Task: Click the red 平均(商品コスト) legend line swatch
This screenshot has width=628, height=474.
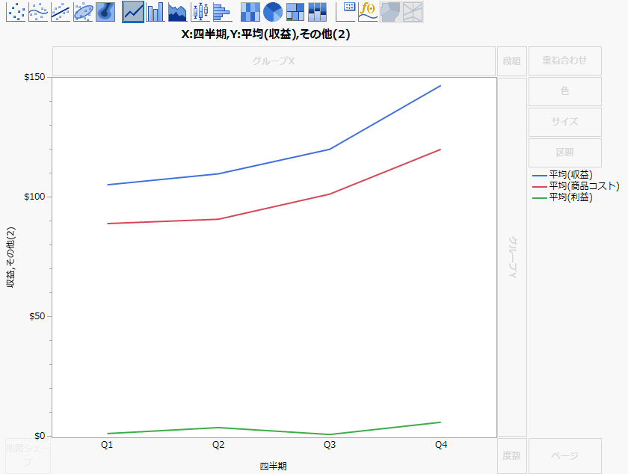Action: coord(540,187)
